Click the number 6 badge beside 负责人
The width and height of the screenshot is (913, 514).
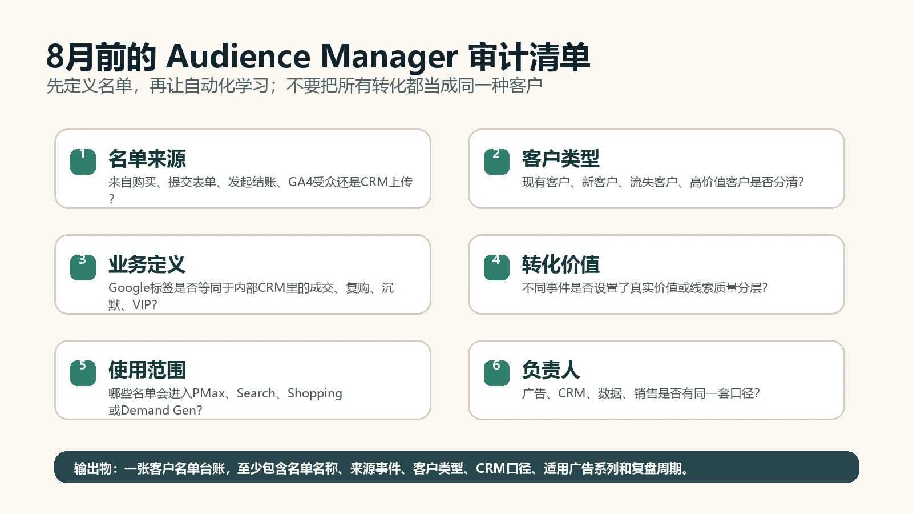point(496,373)
